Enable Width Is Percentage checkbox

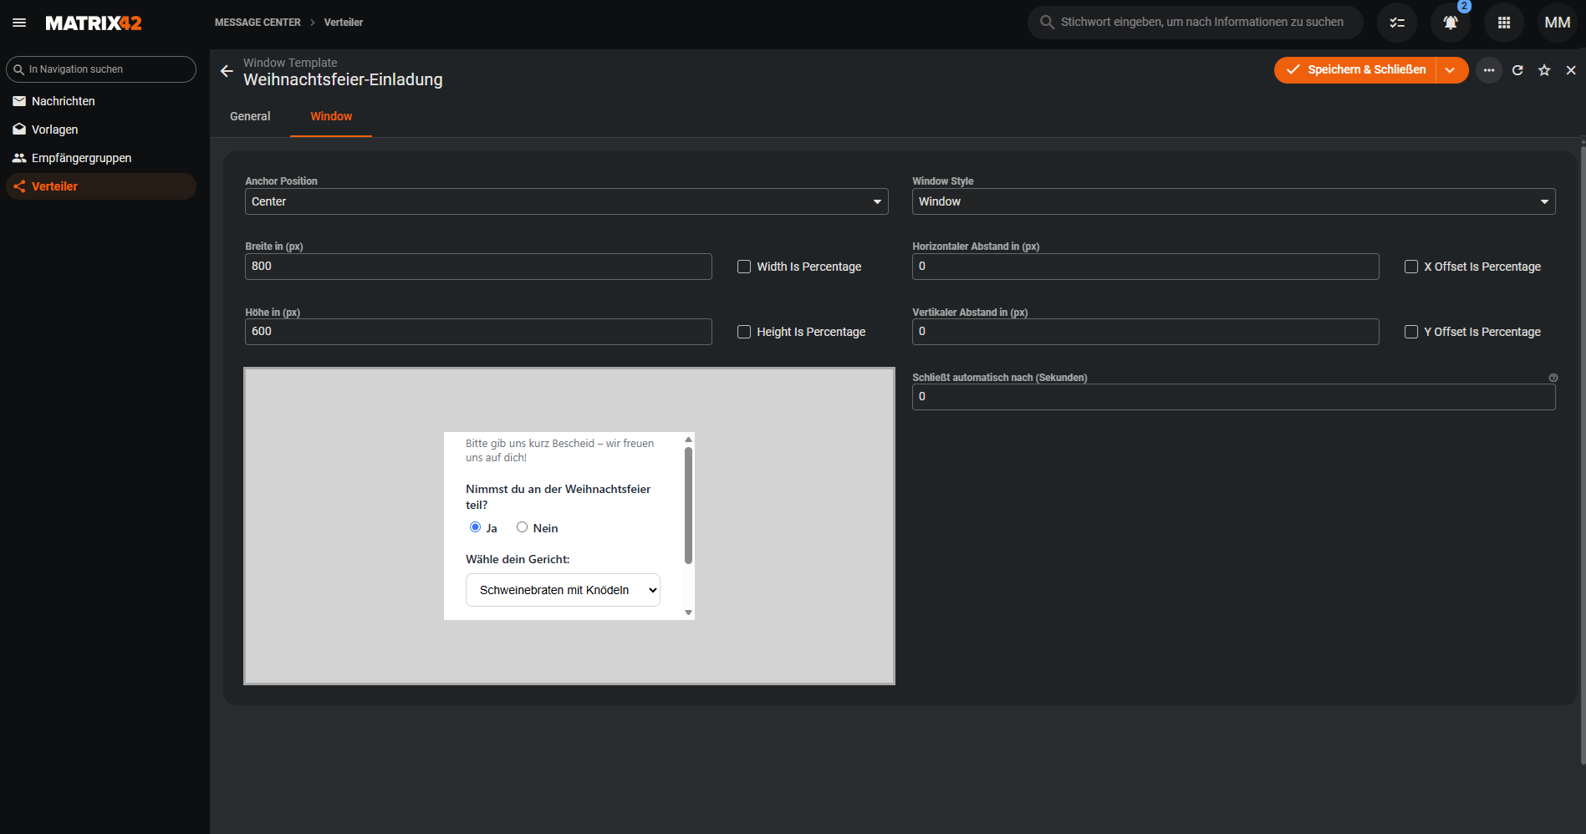[x=744, y=267]
